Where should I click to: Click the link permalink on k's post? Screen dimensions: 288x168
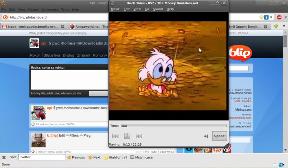(x=147, y=152)
